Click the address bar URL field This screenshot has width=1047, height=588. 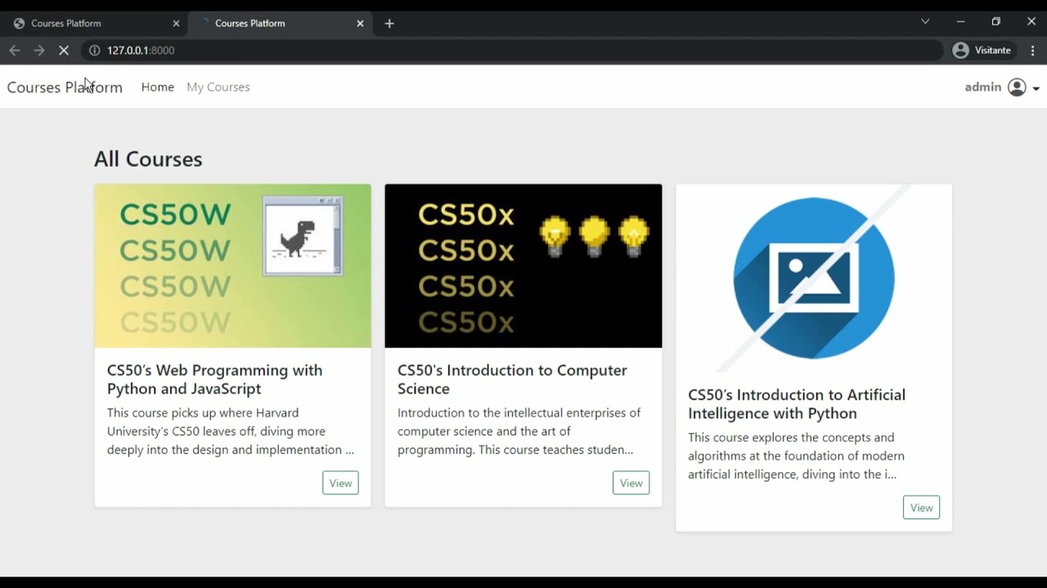click(x=511, y=51)
